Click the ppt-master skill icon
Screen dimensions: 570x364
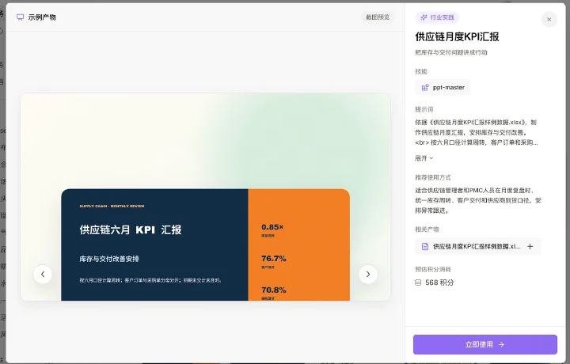[x=424, y=88]
